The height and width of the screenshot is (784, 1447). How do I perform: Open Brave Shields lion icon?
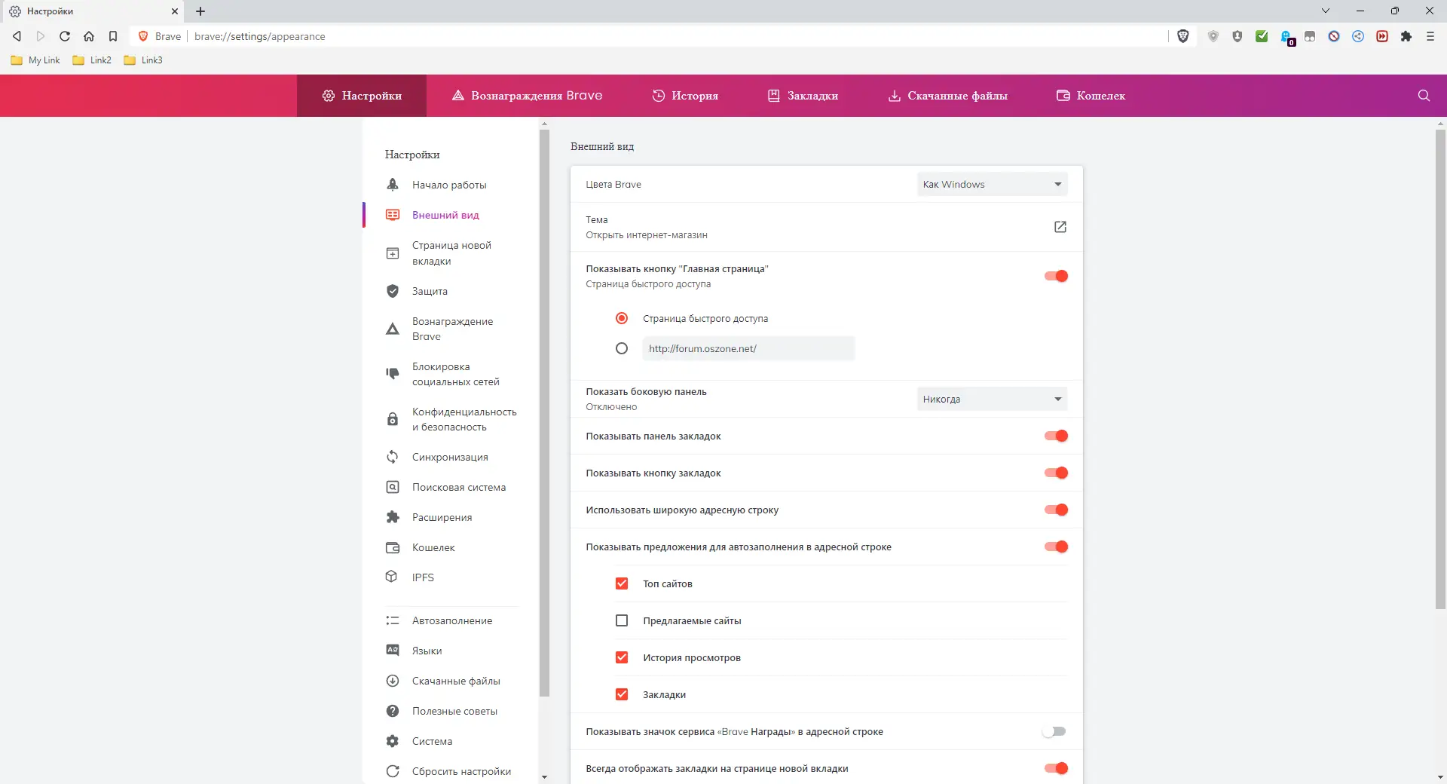(x=1183, y=36)
